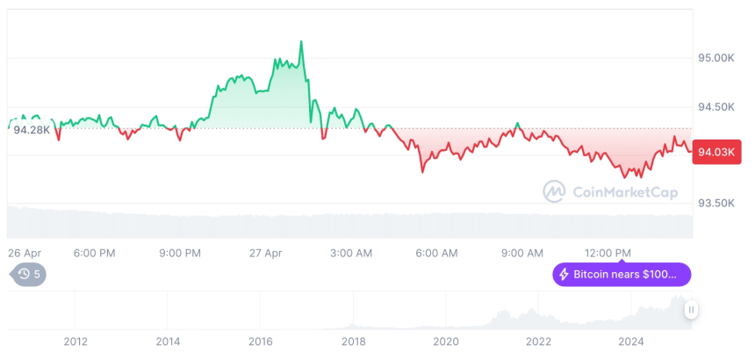Click the CoinMarketCap logo watermark icon
This screenshot has width=755, height=352.
pos(554,191)
